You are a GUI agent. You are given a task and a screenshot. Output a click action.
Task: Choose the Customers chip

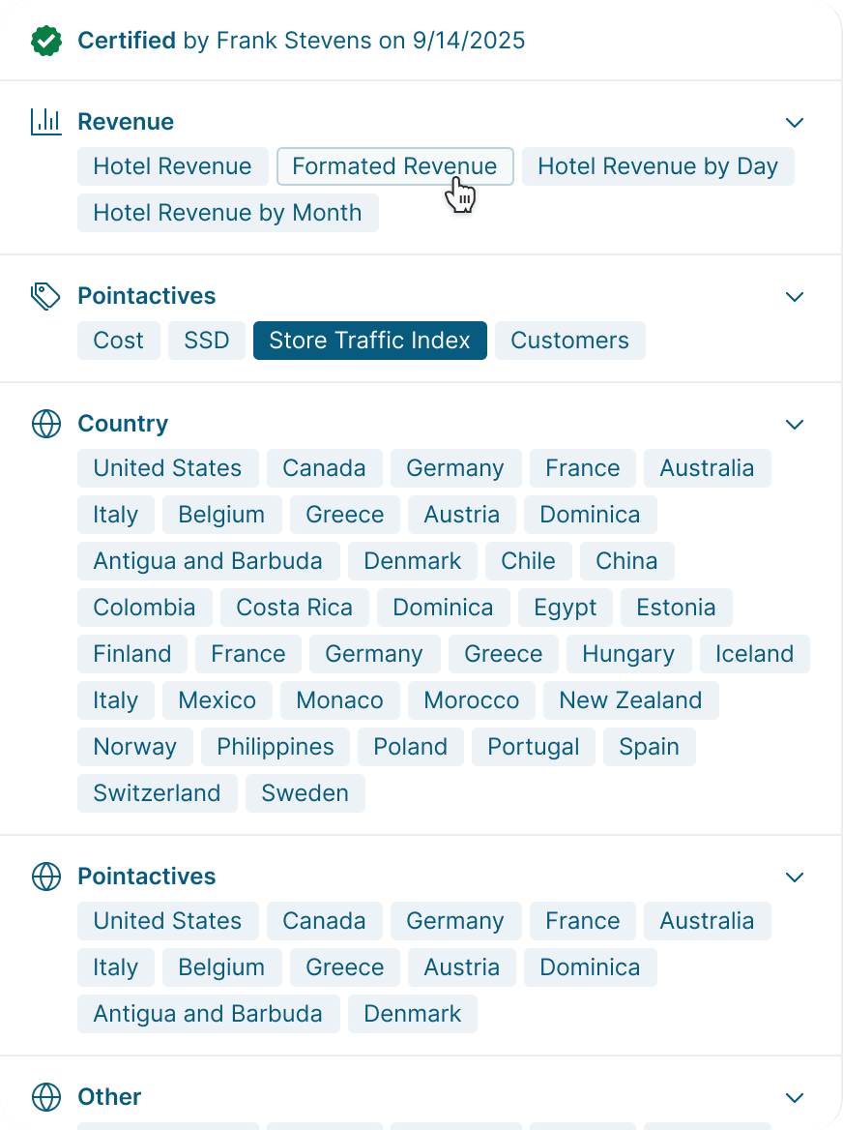[569, 341]
